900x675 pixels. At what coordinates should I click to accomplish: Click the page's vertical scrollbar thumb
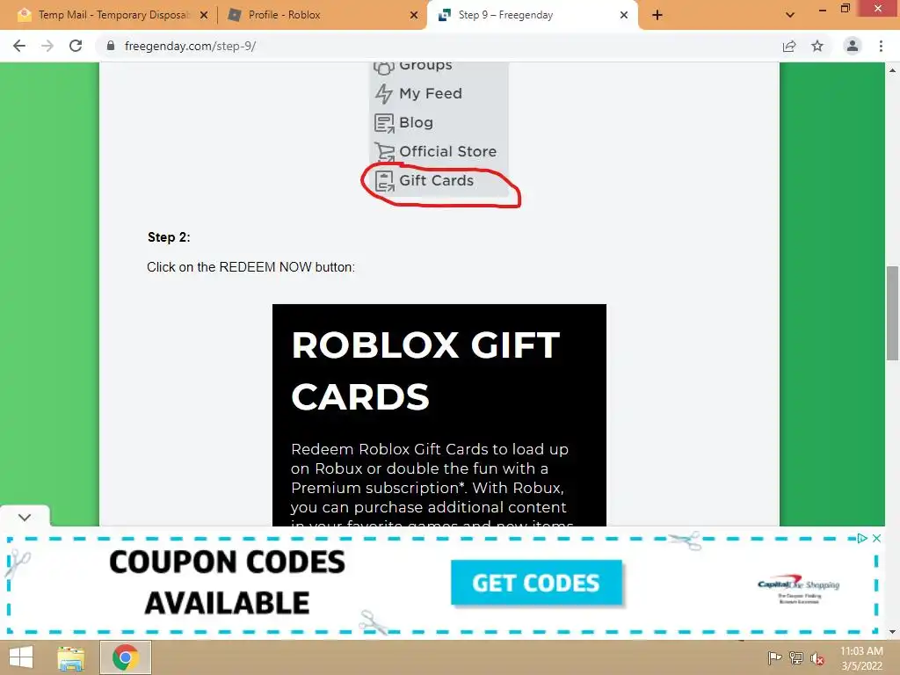pos(892,314)
